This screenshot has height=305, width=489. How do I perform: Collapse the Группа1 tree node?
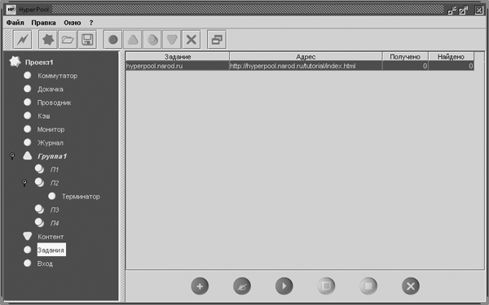[12, 156]
